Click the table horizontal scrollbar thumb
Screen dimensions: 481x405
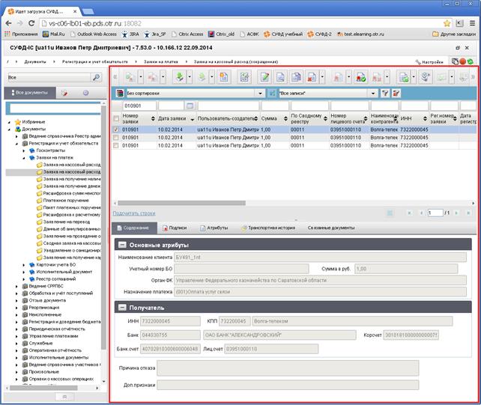click(181, 203)
